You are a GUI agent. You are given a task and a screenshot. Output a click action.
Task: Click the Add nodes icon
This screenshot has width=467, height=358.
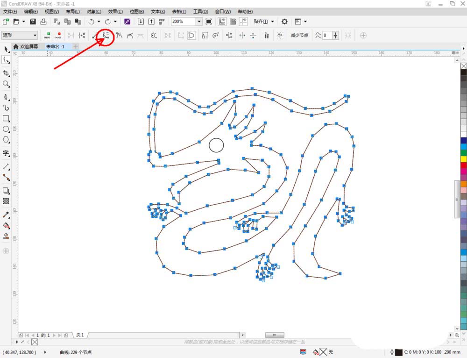[x=47, y=36]
